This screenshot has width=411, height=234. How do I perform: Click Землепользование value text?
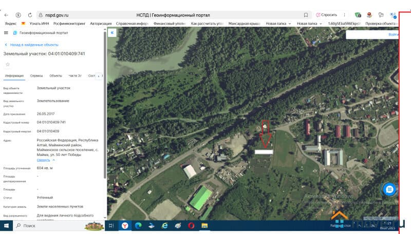coord(53,101)
